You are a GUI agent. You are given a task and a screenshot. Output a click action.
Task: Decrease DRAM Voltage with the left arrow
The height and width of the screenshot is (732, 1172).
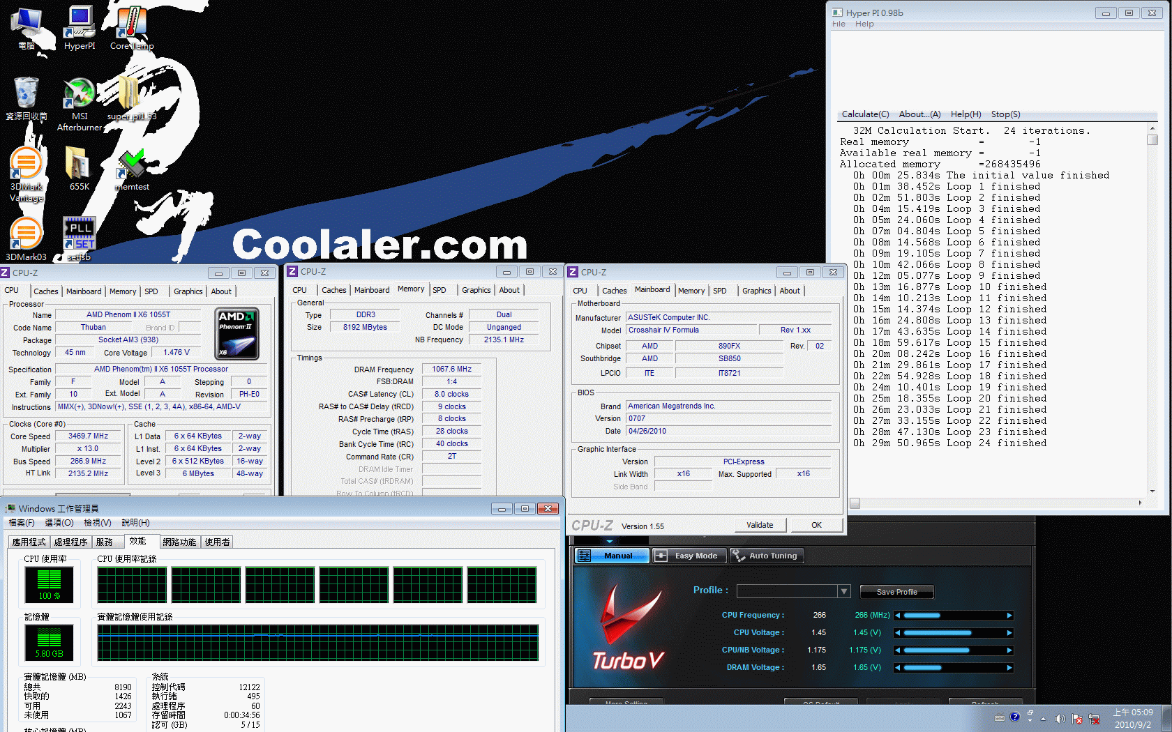pos(898,668)
